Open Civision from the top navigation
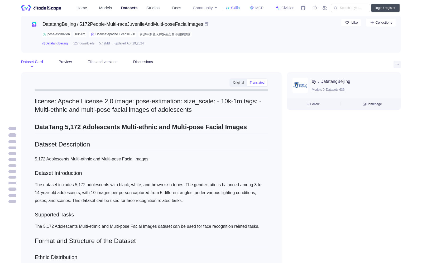Image resolution: width=422 pixels, height=263 pixels. tap(285, 8)
